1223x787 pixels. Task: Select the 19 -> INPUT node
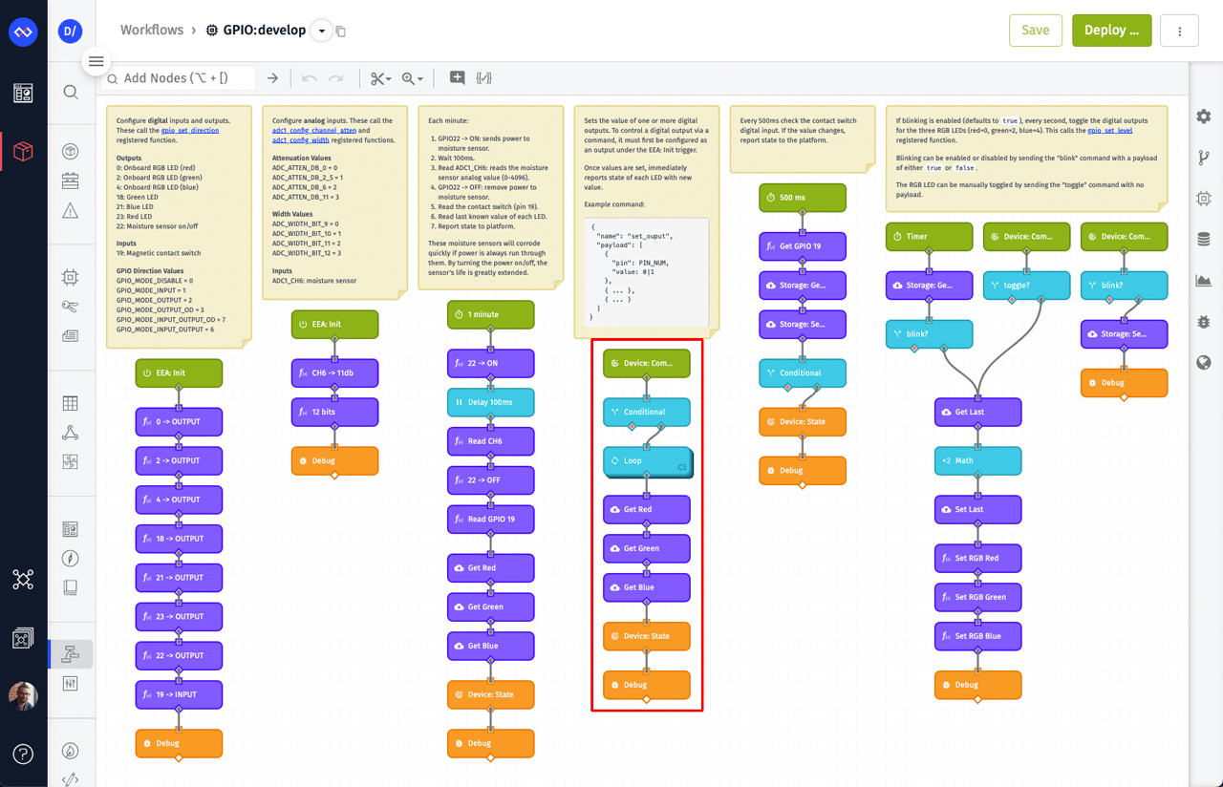point(179,694)
